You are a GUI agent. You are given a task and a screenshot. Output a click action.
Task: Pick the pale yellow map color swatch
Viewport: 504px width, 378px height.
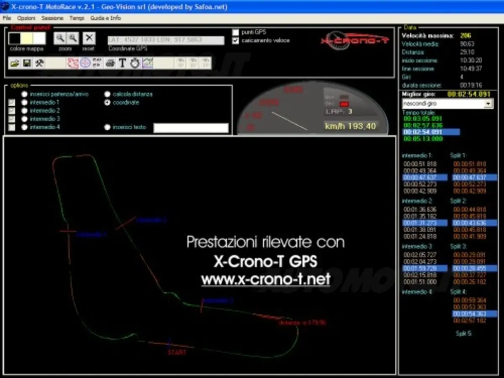coord(27,39)
